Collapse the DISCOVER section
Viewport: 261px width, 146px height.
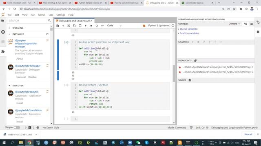pos(9,86)
